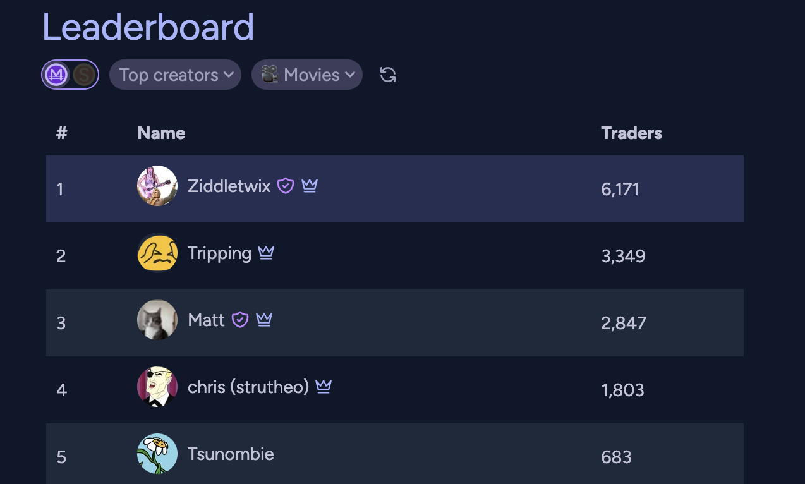Click Matt's cat avatar picture

pos(157,320)
